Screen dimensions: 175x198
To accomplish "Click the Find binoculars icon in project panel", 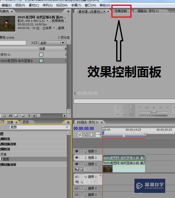I will pyautogui.click(x=10, y=116).
